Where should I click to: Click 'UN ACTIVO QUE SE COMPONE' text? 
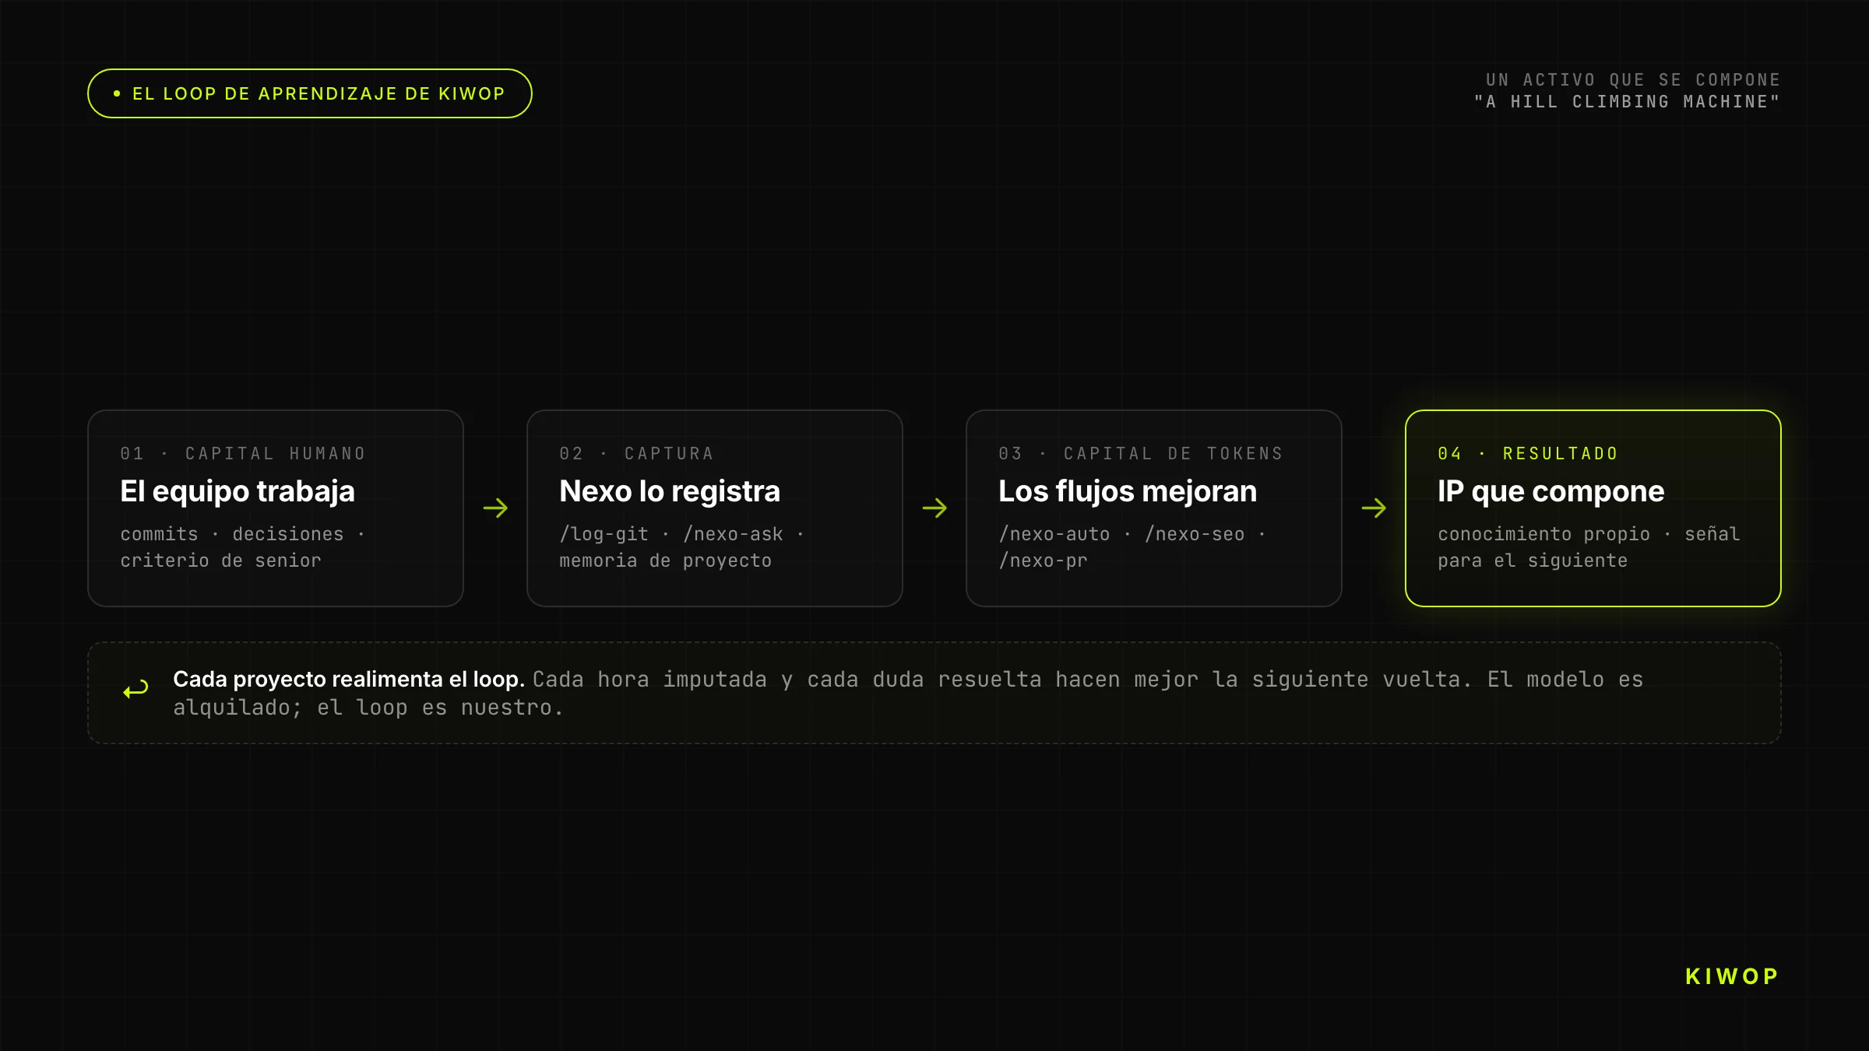point(1633,80)
